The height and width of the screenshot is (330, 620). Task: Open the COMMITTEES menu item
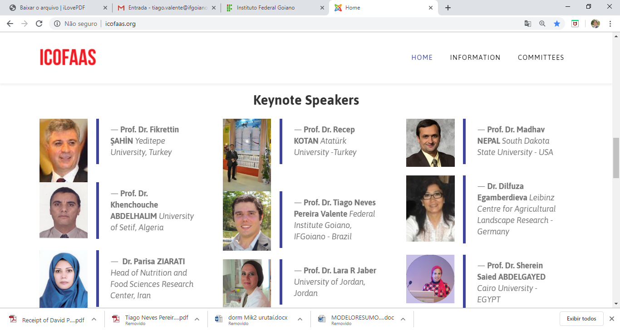click(x=541, y=58)
